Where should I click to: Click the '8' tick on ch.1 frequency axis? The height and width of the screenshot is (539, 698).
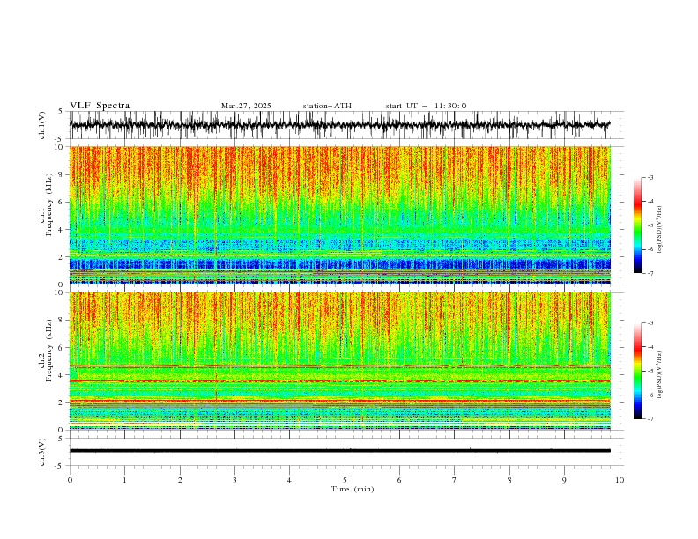click(x=62, y=174)
